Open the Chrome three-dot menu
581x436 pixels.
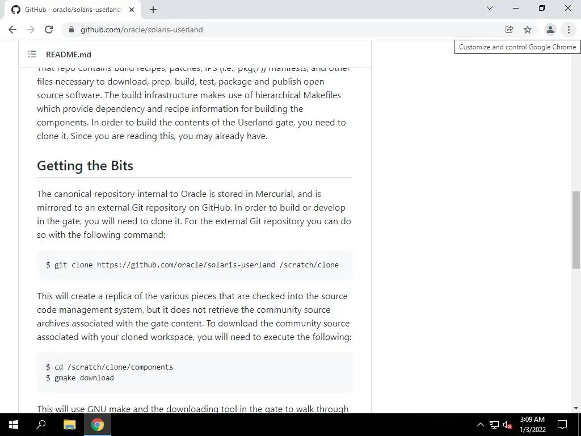click(569, 30)
